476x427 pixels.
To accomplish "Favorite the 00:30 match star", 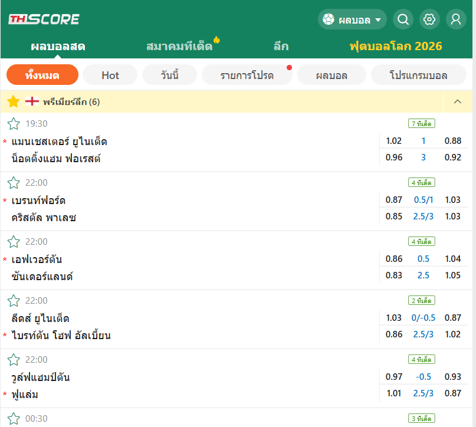I will coord(14,419).
